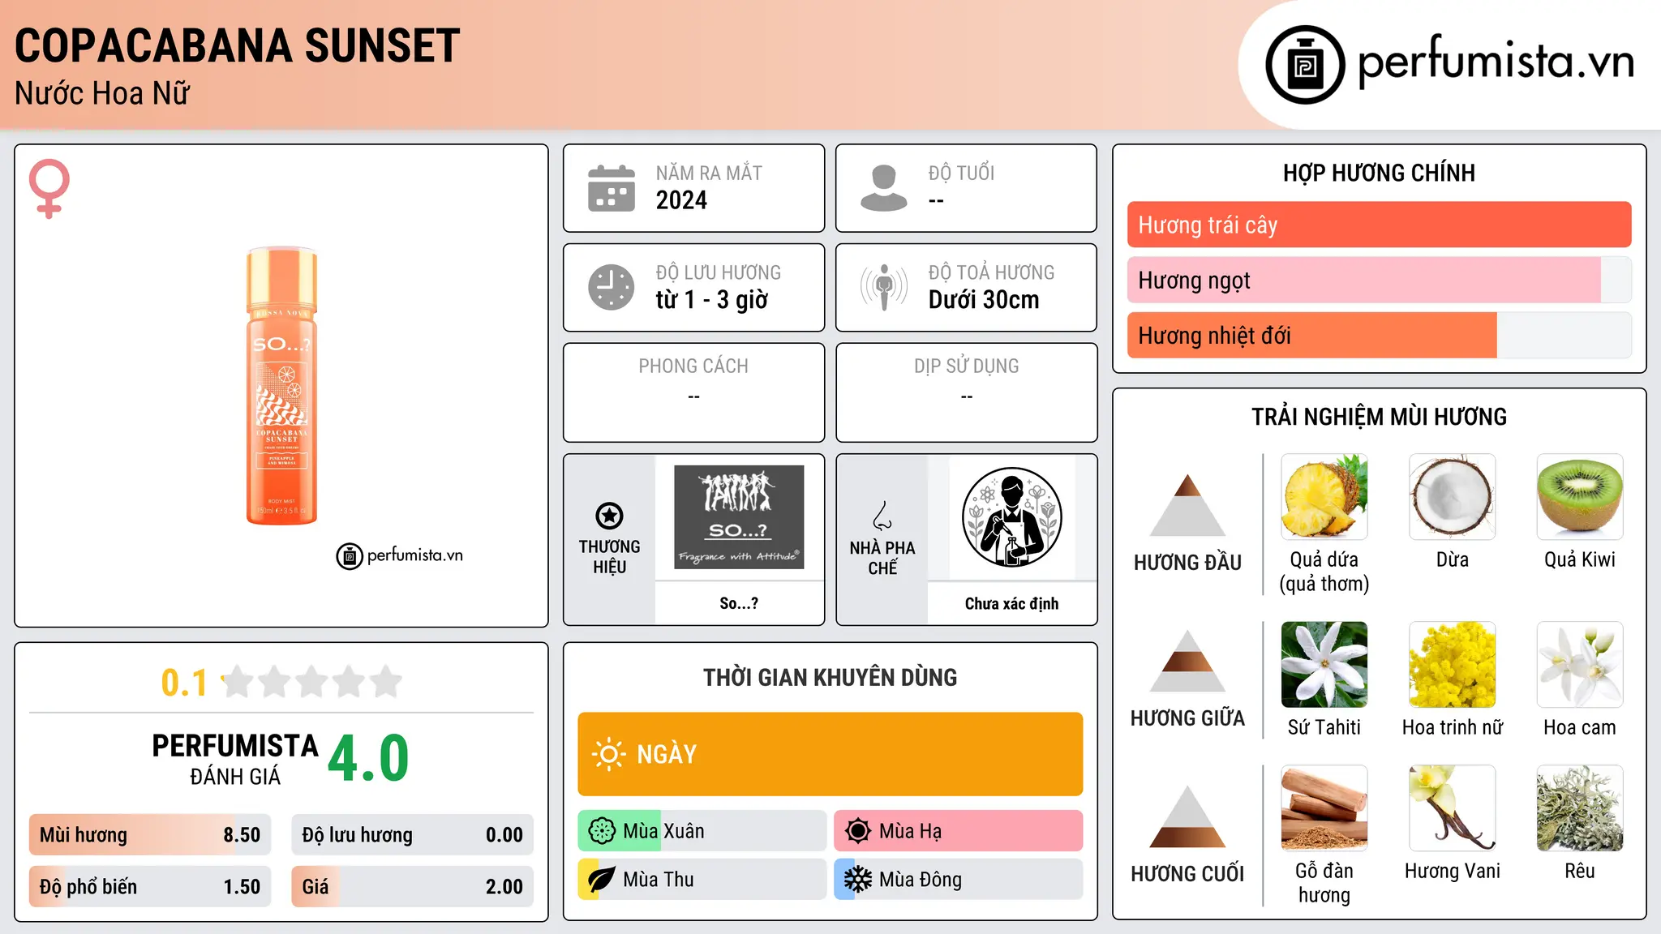Click the snowflake icon for Mùa Đông
The height and width of the screenshot is (934, 1661).
click(x=857, y=880)
